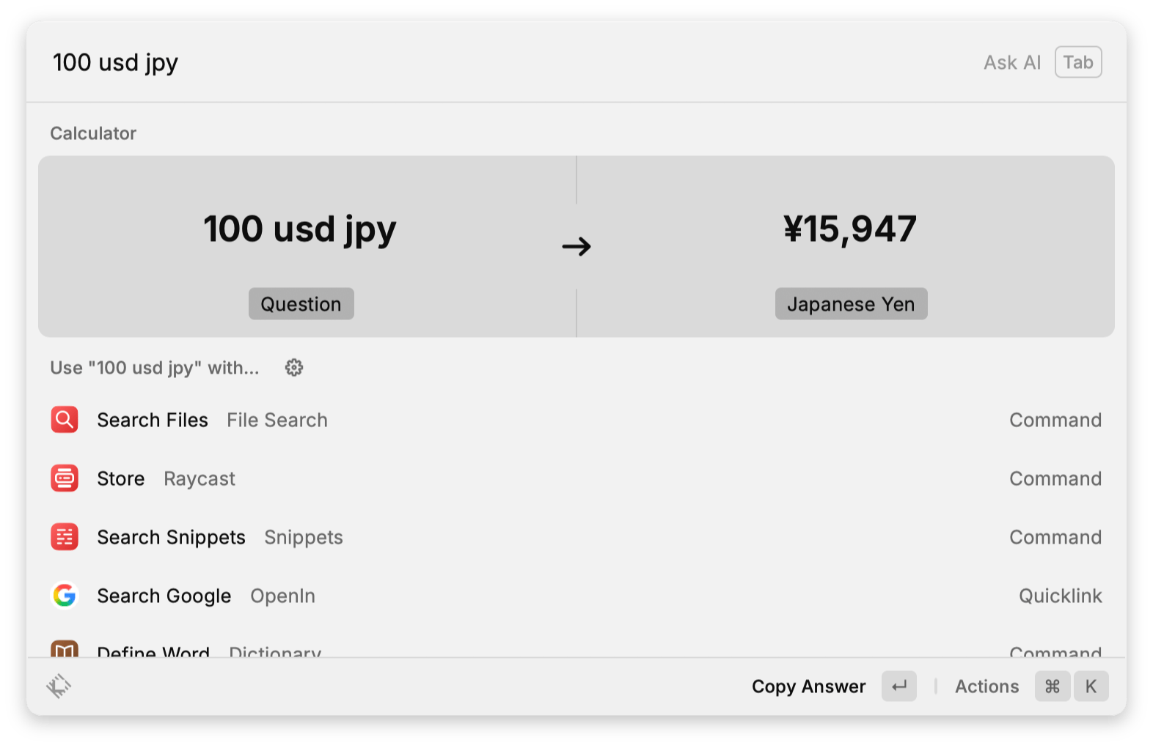Click the Raycast Store icon
This screenshot has width=1153, height=748.
(65, 478)
